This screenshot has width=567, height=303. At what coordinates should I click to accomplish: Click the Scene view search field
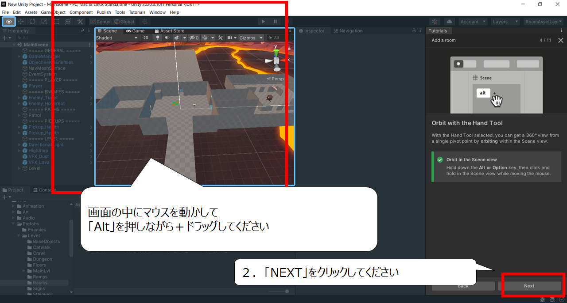pyautogui.click(x=280, y=38)
